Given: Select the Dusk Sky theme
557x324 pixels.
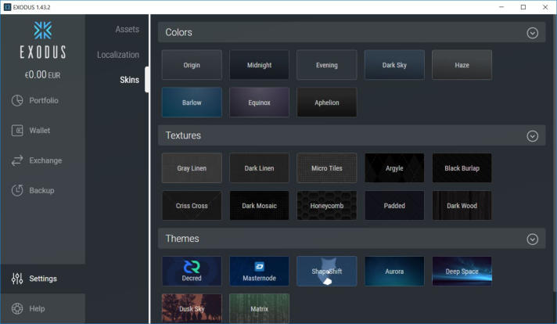Looking at the screenshot, I should [x=192, y=308].
